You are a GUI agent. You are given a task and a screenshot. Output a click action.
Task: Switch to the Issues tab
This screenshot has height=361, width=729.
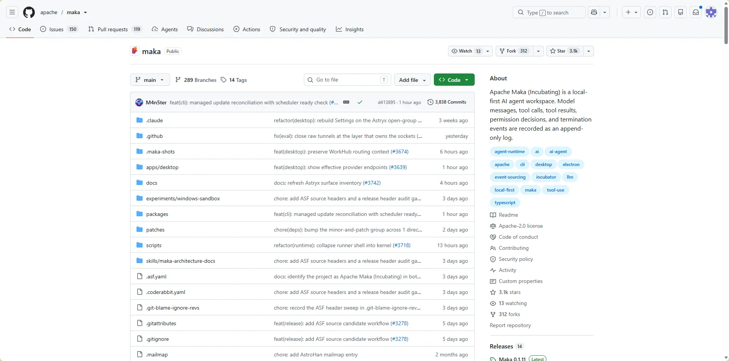(x=59, y=29)
